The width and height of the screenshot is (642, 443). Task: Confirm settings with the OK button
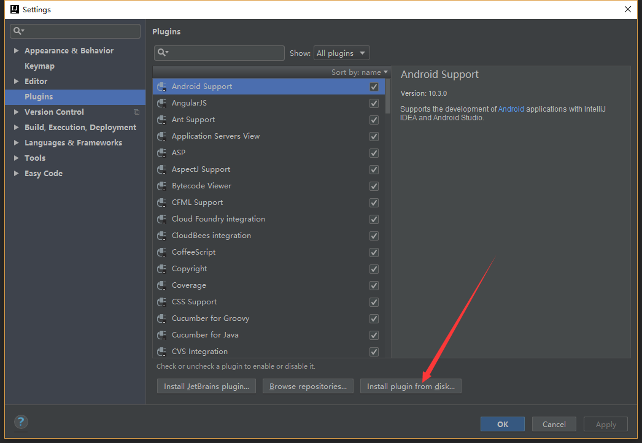point(503,424)
